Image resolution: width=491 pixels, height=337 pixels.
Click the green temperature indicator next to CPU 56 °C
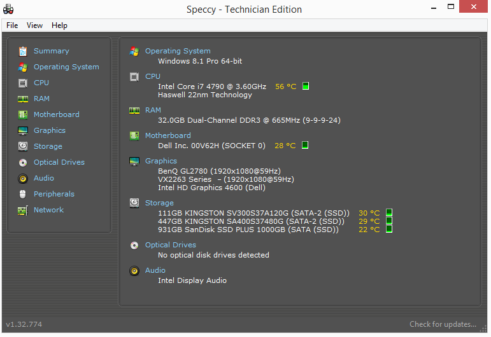pos(306,86)
